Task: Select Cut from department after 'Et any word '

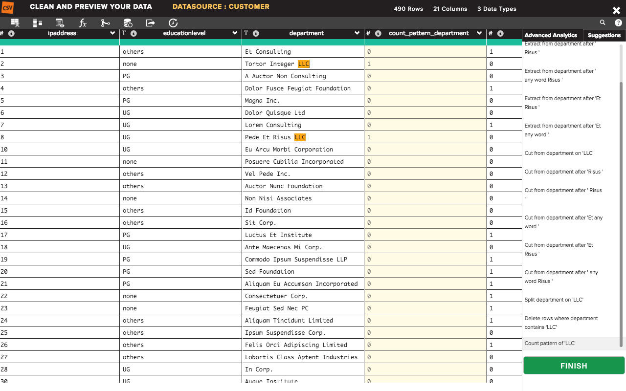Action: [x=563, y=222]
